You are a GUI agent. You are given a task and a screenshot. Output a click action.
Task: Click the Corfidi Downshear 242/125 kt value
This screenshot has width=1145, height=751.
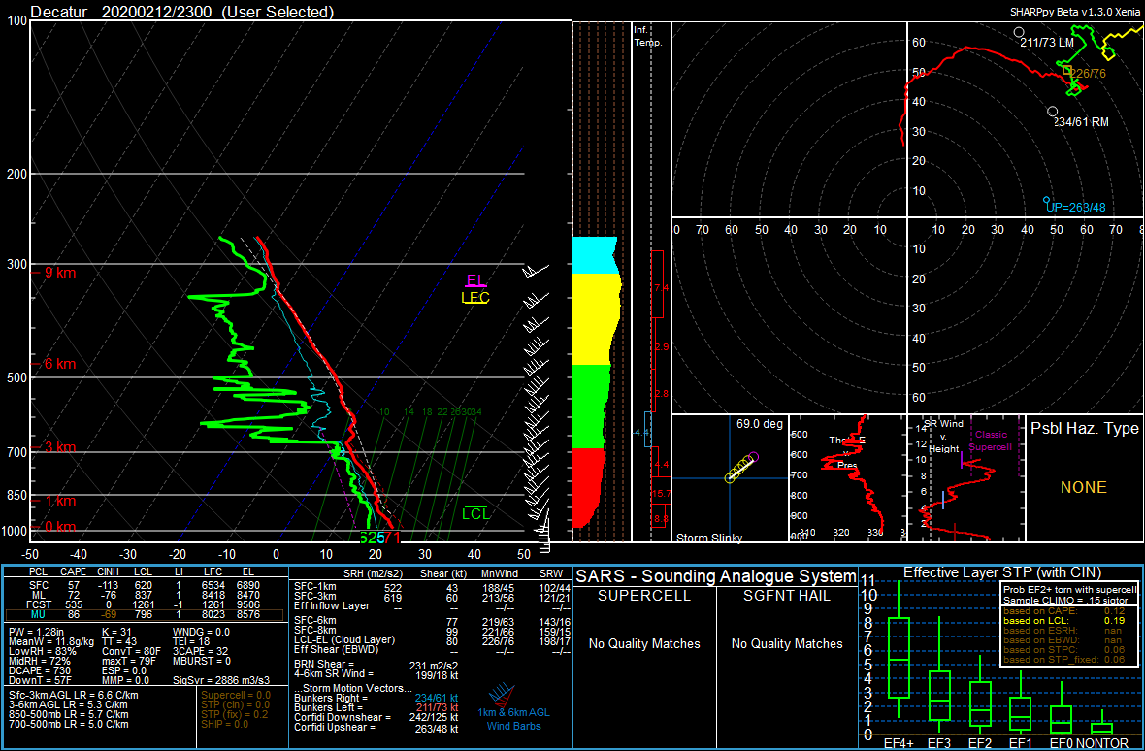tap(434, 718)
